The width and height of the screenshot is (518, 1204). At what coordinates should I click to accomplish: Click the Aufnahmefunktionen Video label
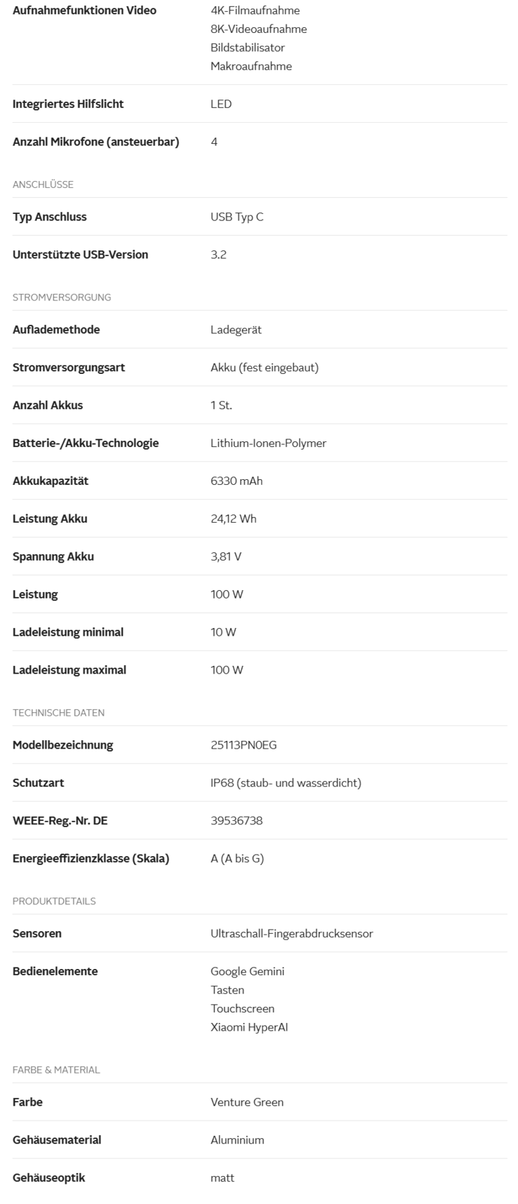84,11
